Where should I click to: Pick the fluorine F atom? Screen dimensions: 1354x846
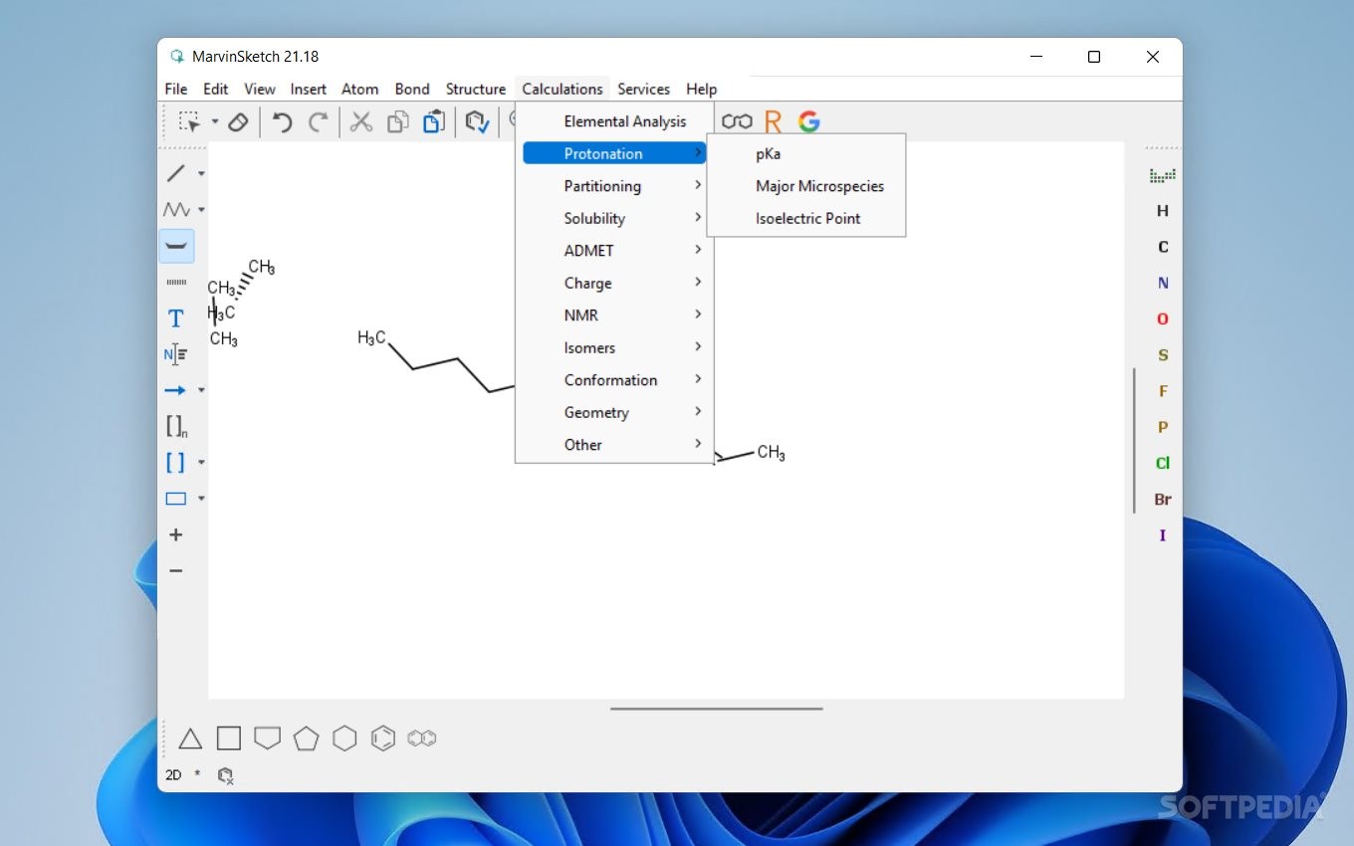[1163, 391]
